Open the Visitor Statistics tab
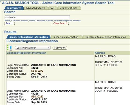Viewport: 130px width, 105px height. (x=69, y=8)
